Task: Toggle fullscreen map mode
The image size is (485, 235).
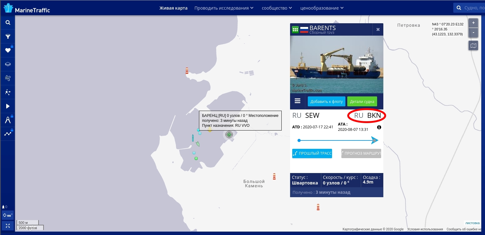Action: (8, 226)
